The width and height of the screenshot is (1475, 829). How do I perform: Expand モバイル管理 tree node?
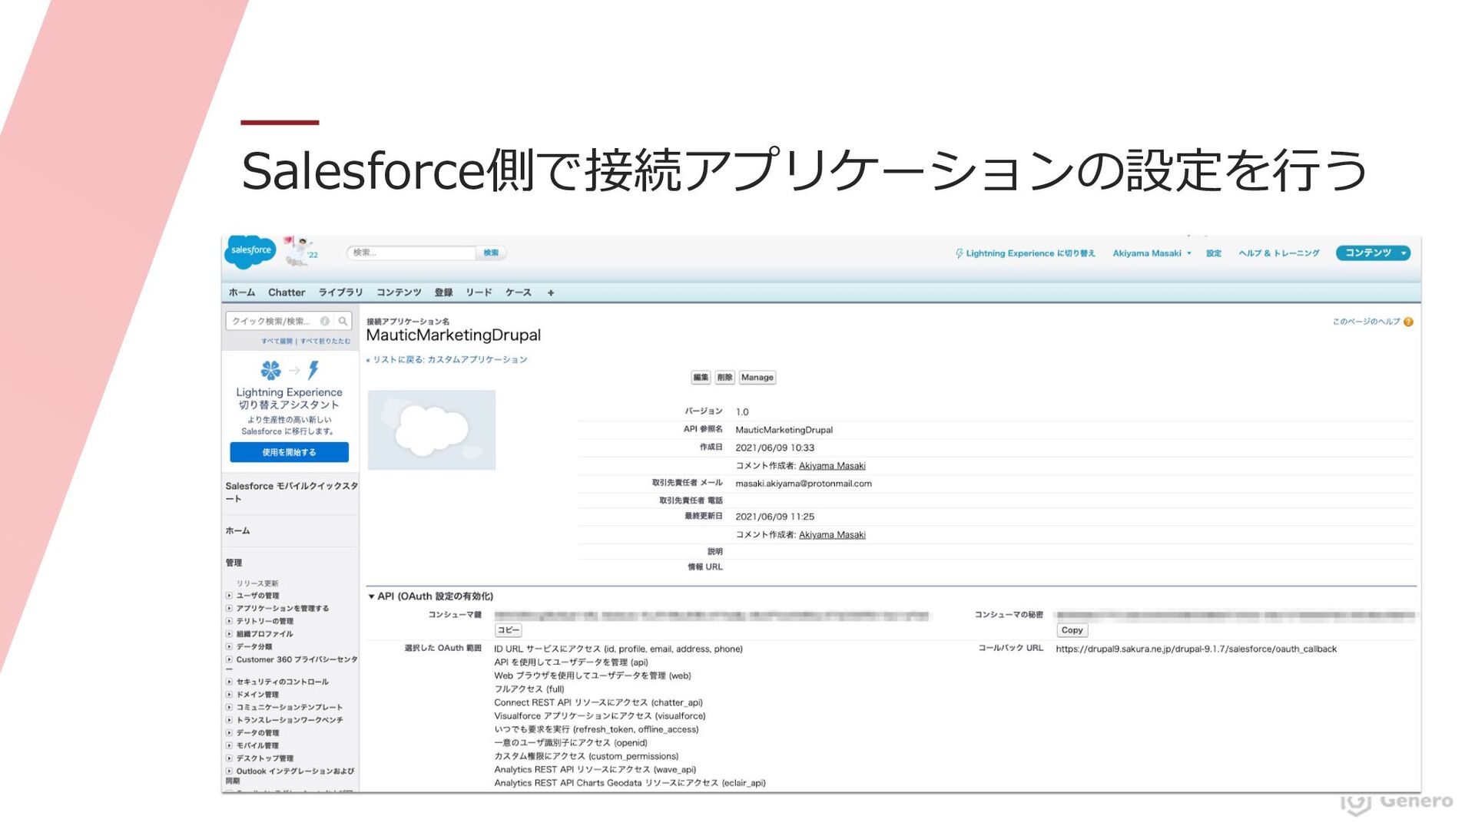click(229, 745)
